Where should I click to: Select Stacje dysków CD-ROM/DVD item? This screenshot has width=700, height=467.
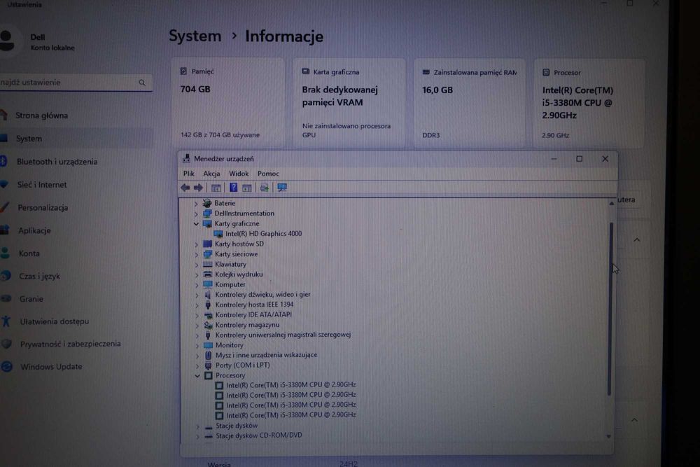tap(258, 435)
